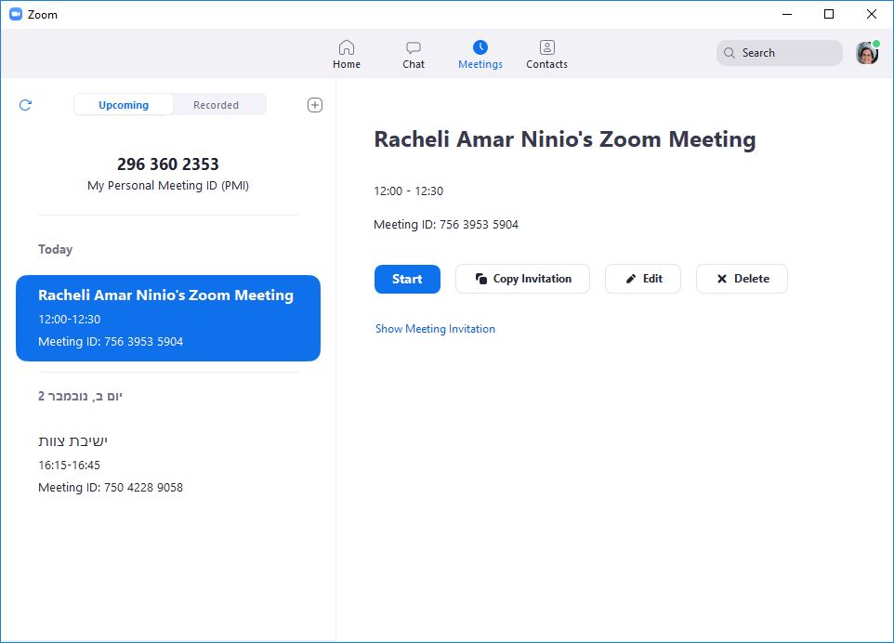The height and width of the screenshot is (643, 894).
Task: Copy the meeting invitation
Action: [x=522, y=279]
